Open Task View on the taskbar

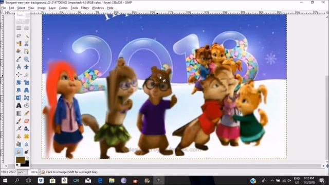click(x=29, y=180)
